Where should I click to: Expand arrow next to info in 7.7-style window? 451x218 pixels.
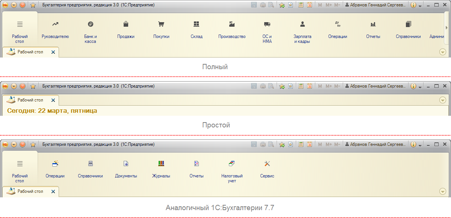click(419, 145)
